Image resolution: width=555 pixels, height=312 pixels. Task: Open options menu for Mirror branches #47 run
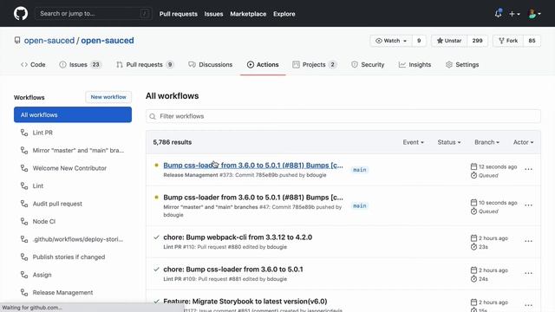pyautogui.click(x=528, y=205)
